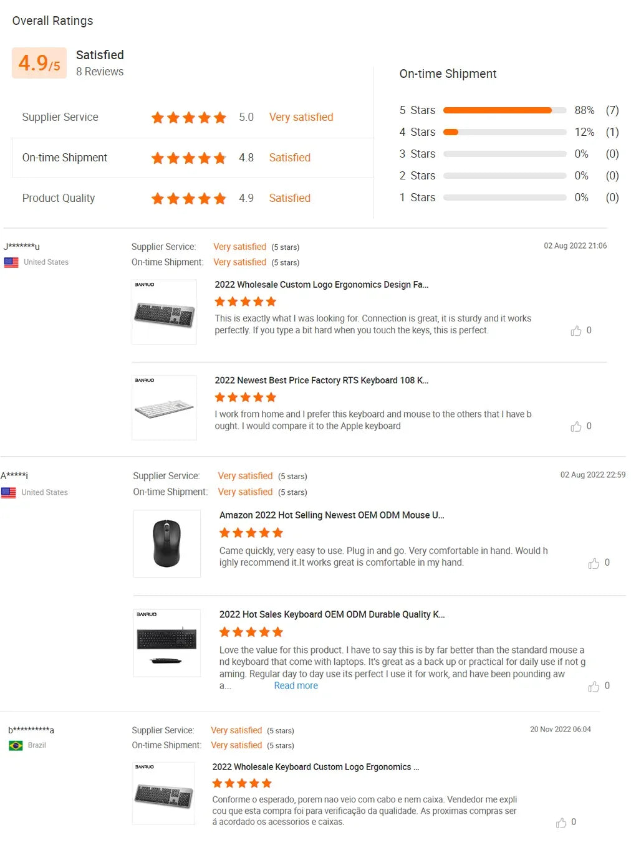Like the OEM ODM mouse review
631x848 pixels.
tap(594, 563)
